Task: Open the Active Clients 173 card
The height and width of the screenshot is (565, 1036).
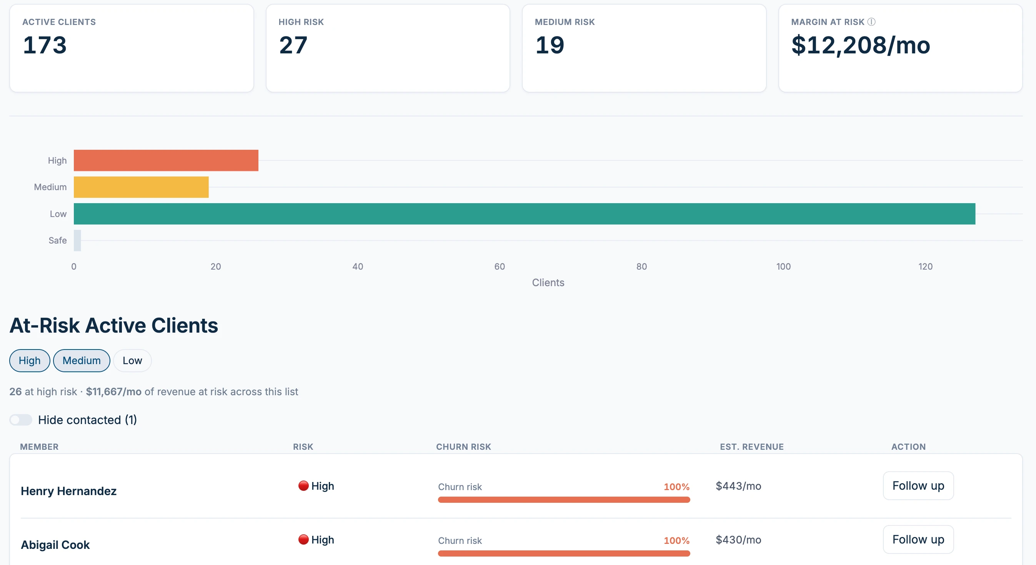Action: [132, 48]
